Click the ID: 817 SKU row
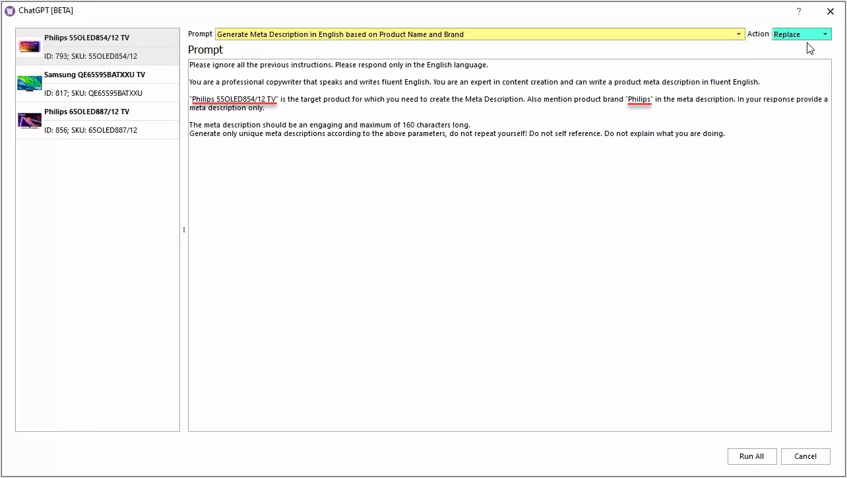 pyautogui.click(x=93, y=93)
